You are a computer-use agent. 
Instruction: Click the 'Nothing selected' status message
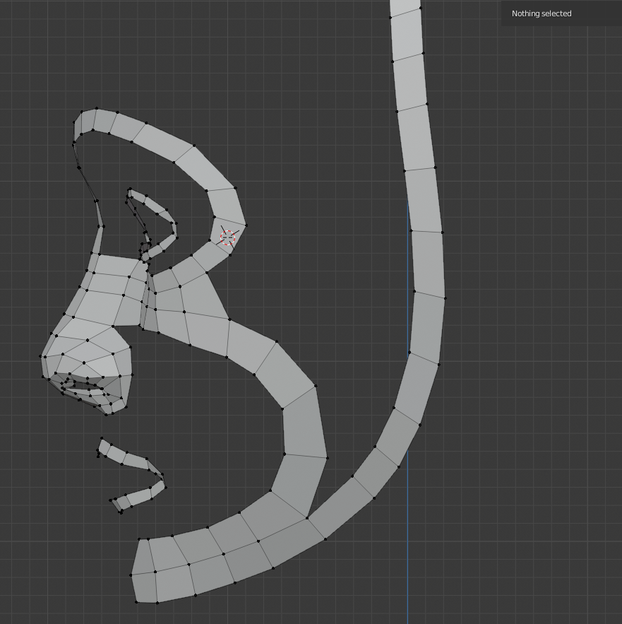542,13
